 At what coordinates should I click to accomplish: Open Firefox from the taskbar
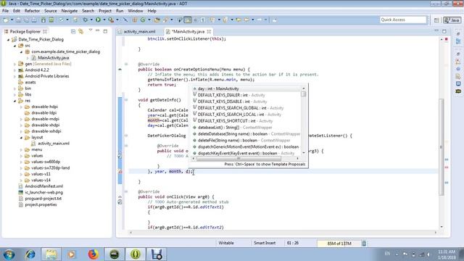click(x=94, y=254)
